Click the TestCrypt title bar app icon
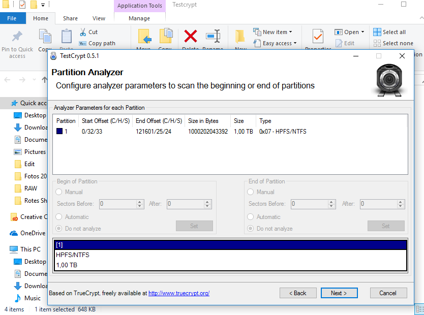This screenshot has height=315, width=424. coord(53,56)
